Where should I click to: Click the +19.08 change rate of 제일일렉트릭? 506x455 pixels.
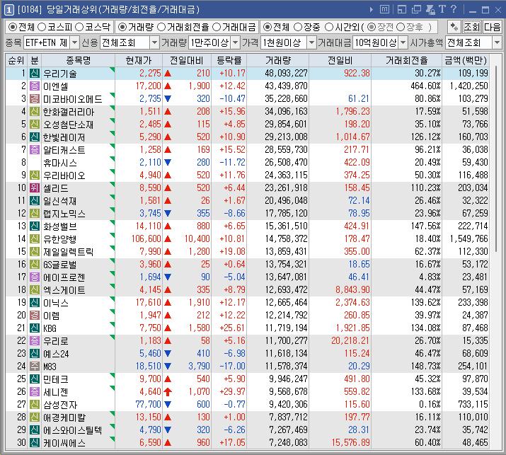[x=232, y=251]
